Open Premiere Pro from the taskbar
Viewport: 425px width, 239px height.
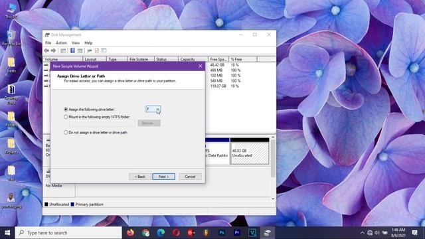pyautogui.click(x=237, y=232)
